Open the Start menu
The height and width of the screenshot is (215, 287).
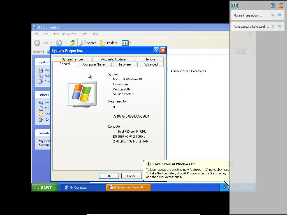[x=45, y=187]
